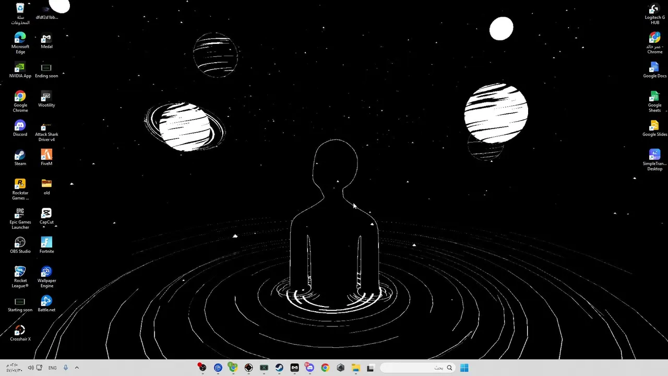668x376 pixels.
Task: Launch SimpleTran Desktop shortcut
Action: [654, 161]
